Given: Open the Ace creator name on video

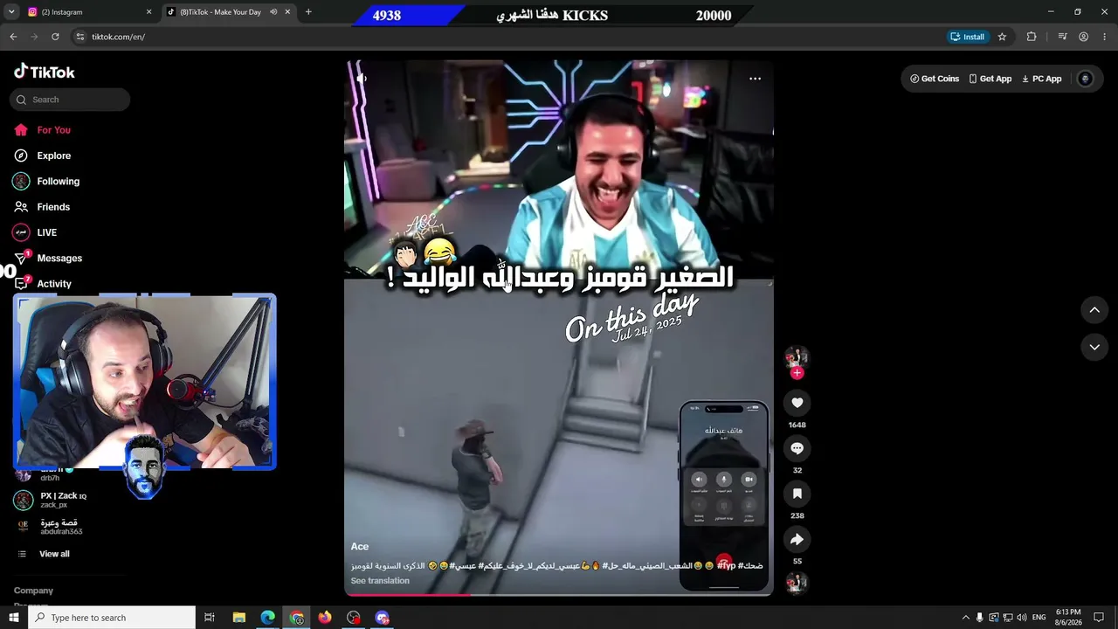Looking at the screenshot, I should [360, 547].
